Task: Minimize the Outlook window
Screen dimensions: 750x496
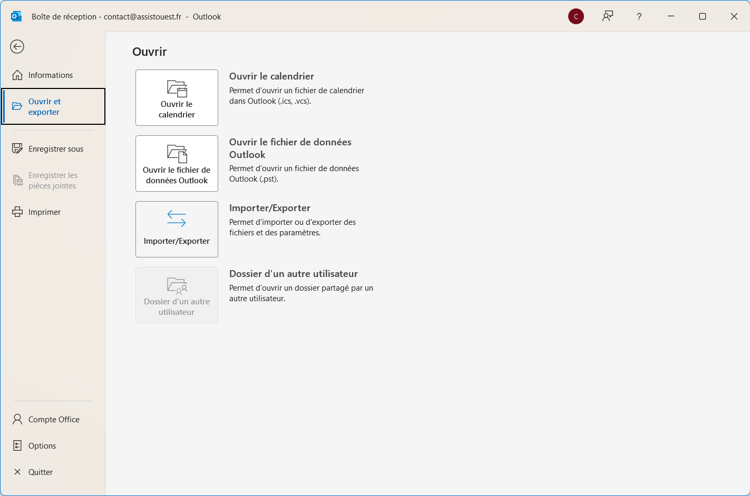Action: pos(671,16)
